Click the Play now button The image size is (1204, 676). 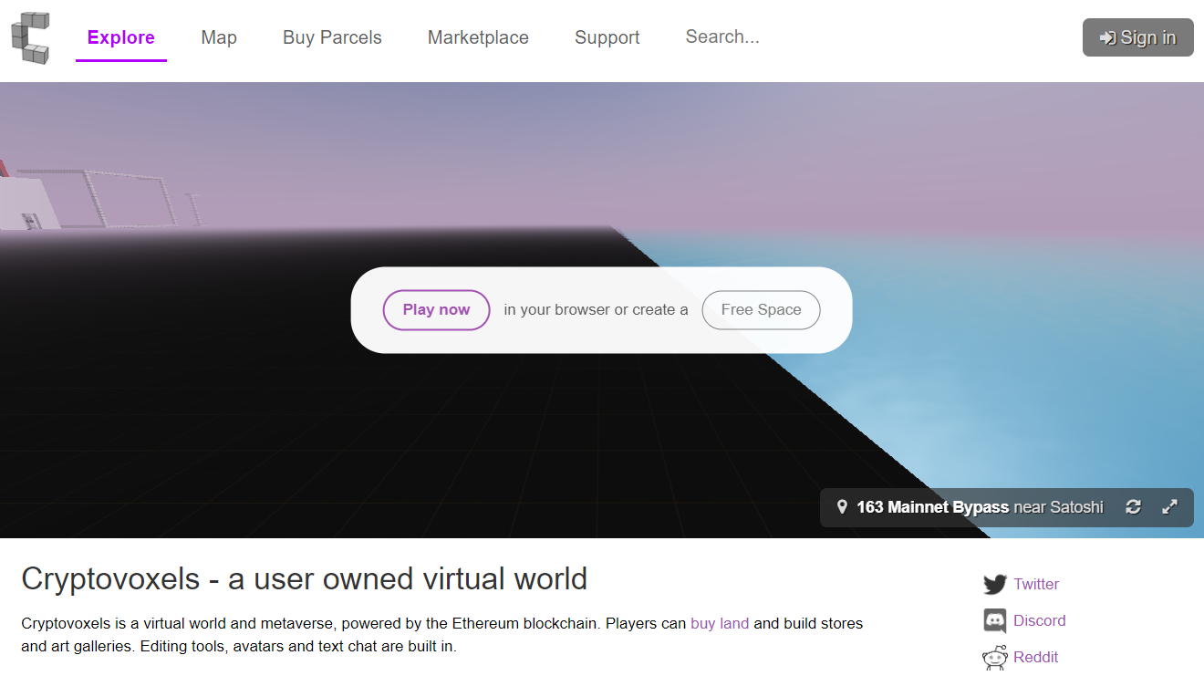(437, 310)
